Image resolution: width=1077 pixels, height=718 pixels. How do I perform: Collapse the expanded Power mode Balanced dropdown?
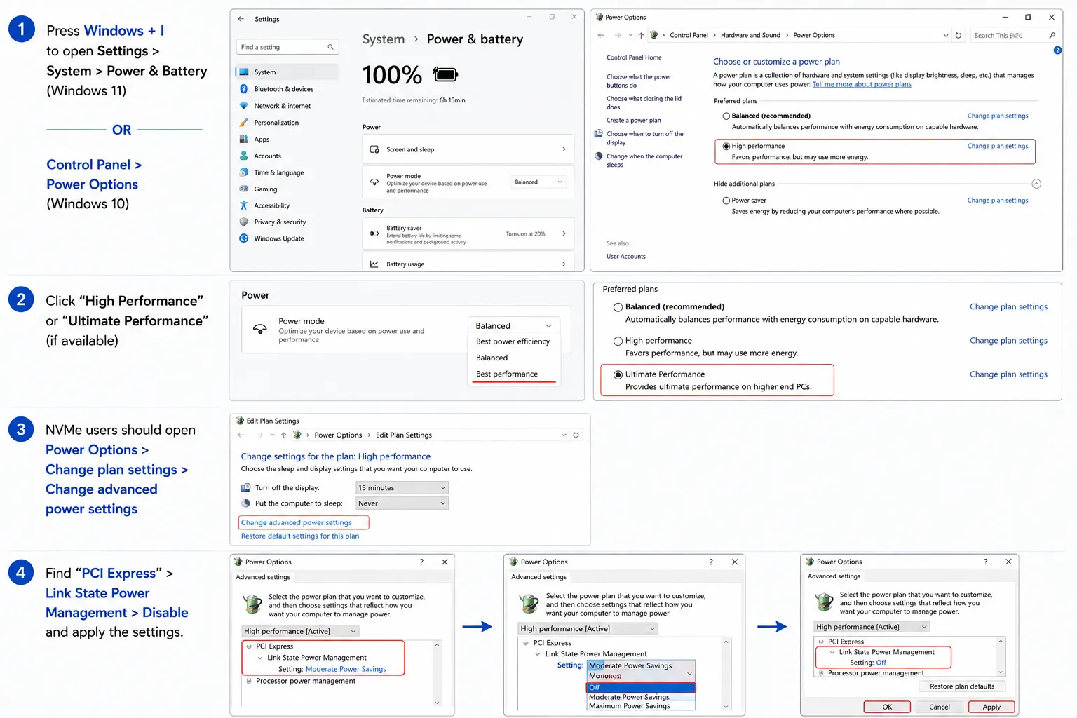click(x=514, y=325)
